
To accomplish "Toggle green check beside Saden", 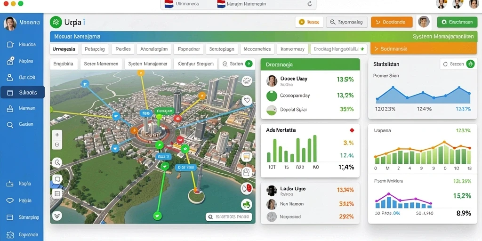I will pos(249,64).
